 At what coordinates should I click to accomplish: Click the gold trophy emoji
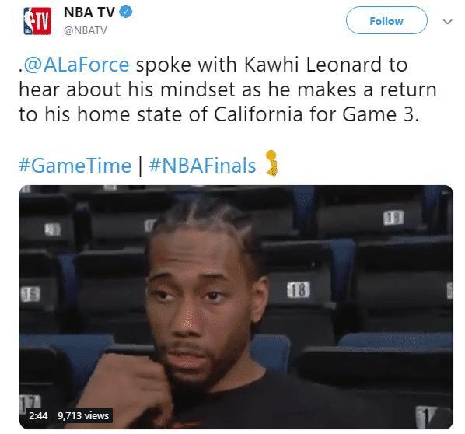[x=272, y=163]
